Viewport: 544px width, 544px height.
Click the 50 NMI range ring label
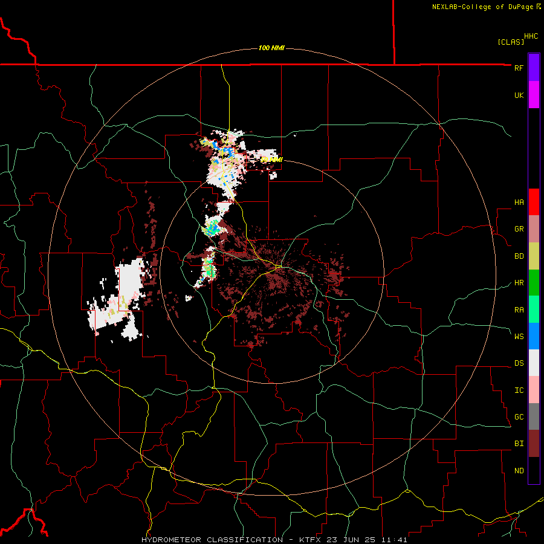pos(271,160)
